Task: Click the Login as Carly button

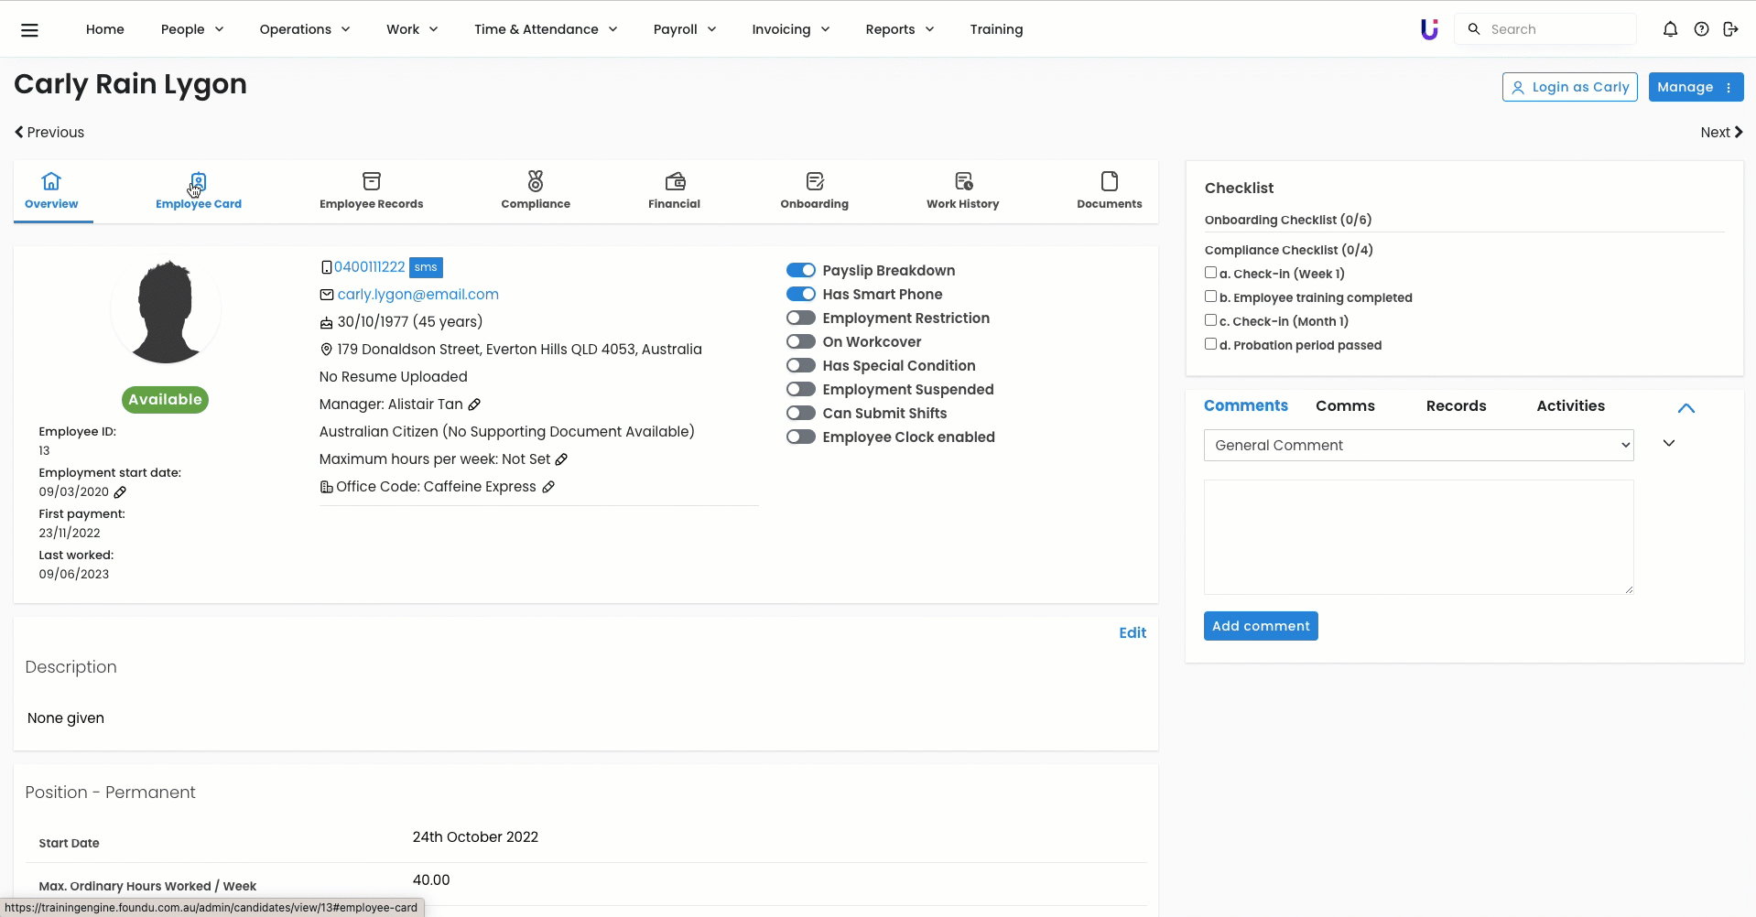Action: click(x=1569, y=87)
